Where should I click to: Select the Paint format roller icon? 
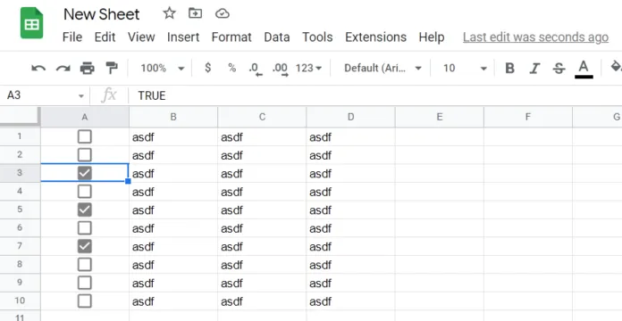(112, 68)
